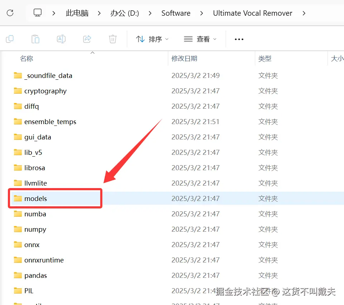Click the folder icon next to ensemble_temps

pyautogui.click(x=18, y=121)
